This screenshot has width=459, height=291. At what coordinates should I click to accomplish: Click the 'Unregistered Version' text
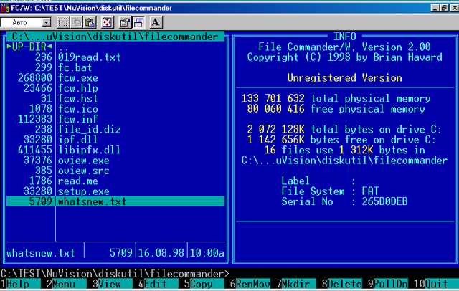[x=345, y=78]
